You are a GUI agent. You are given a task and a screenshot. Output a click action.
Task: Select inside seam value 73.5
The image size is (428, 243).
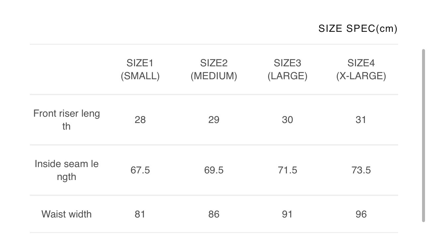pyautogui.click(x=361, y=170)
